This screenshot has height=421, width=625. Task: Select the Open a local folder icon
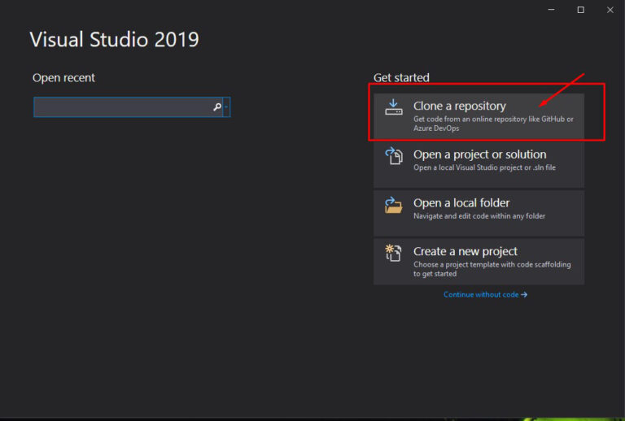tap(393, 205)
